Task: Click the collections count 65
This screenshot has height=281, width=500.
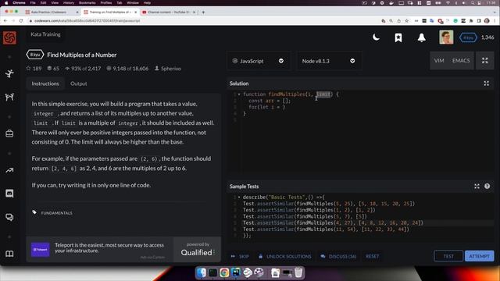Action: (x=53, y=69)
